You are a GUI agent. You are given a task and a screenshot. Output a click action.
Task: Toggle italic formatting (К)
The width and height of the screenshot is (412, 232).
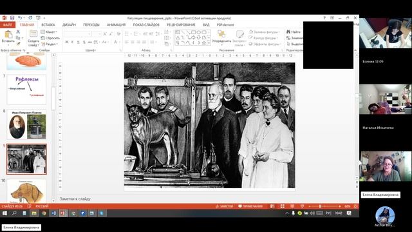(x=73, y=42)
